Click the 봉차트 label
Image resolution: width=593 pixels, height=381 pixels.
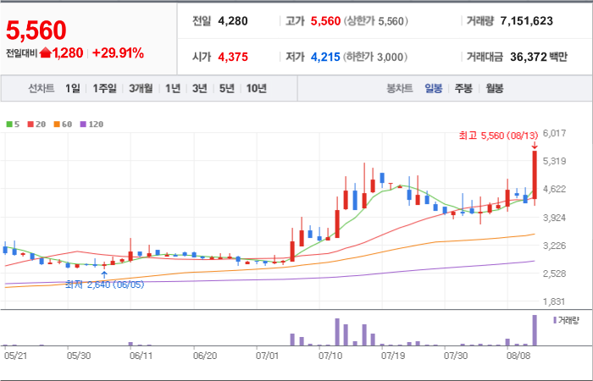(399, 88)
